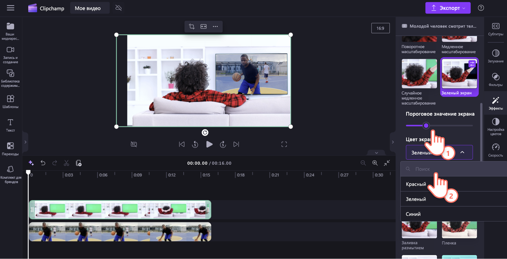
Task: Expand the Цвет экрана dropdown
Action: point(439,152)
